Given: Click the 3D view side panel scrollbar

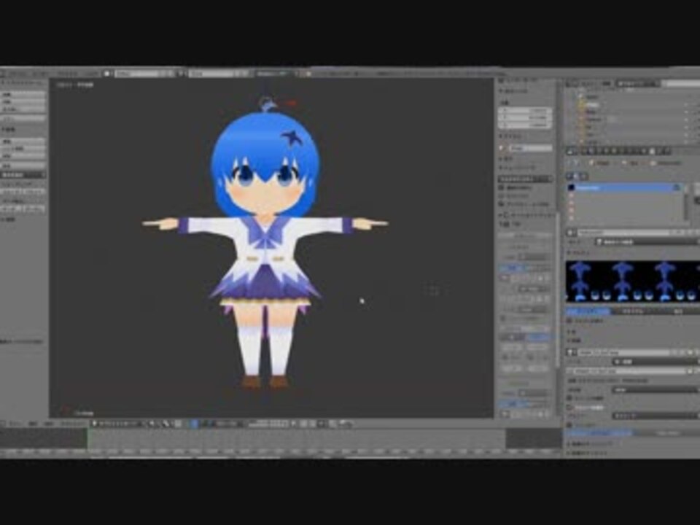Looking at the screenshot, I should (x=558, y=290).
